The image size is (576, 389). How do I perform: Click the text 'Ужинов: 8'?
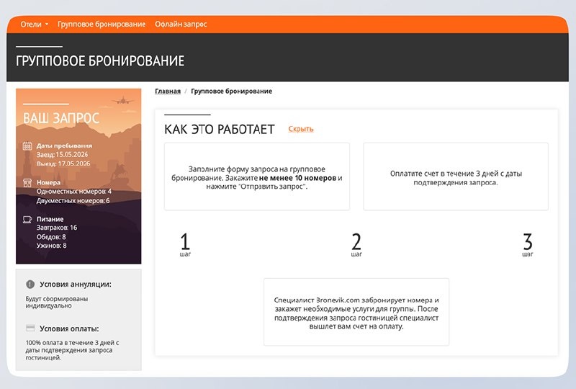click(51, 246)
